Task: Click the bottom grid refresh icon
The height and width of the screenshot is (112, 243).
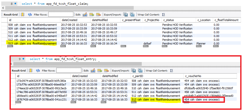Action: (x=38, y=70)
